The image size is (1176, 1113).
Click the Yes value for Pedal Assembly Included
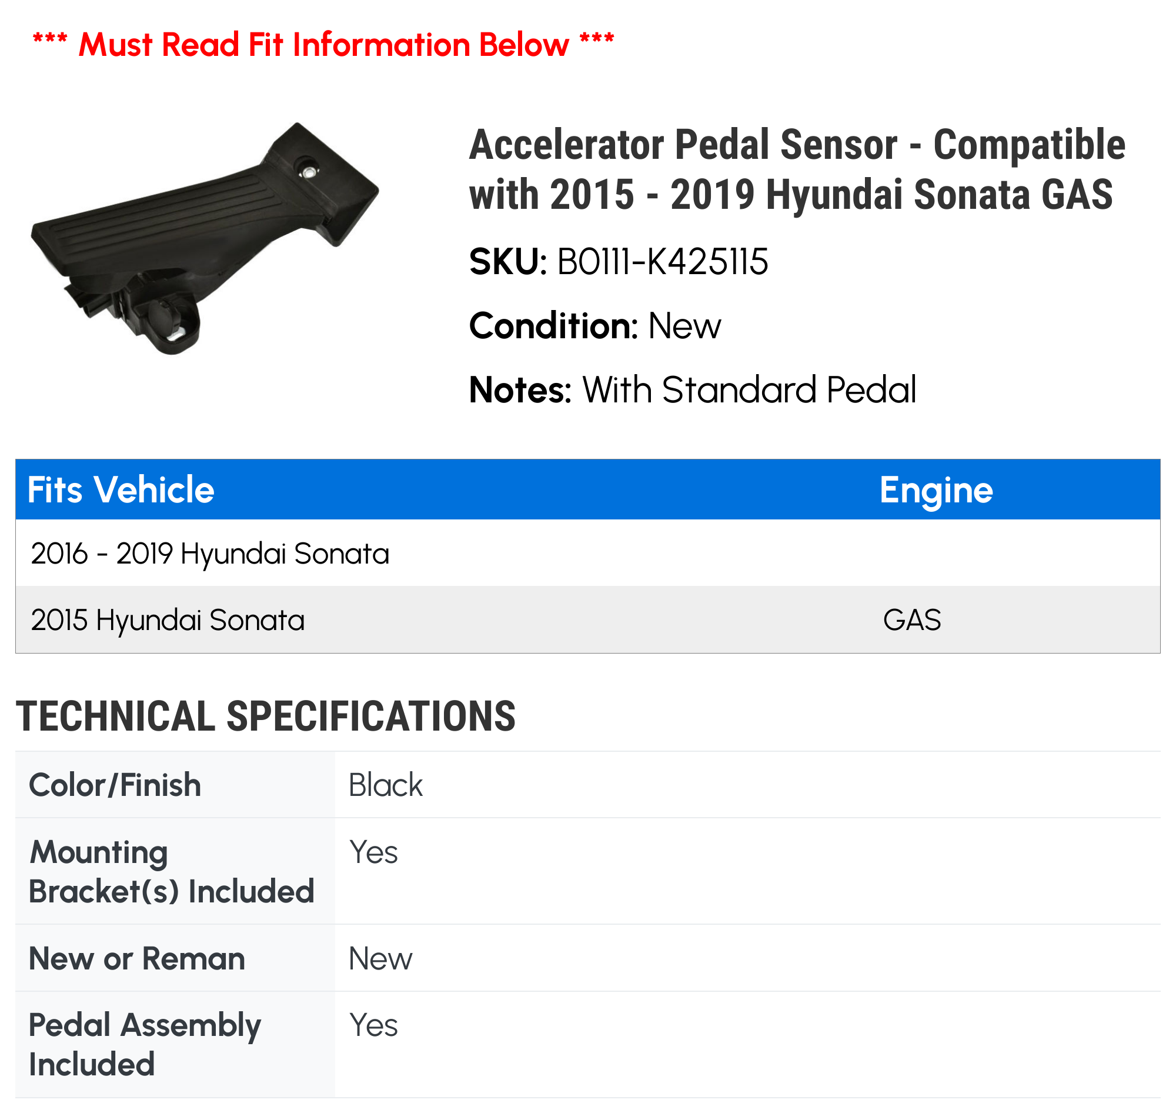coord(373,1025)
